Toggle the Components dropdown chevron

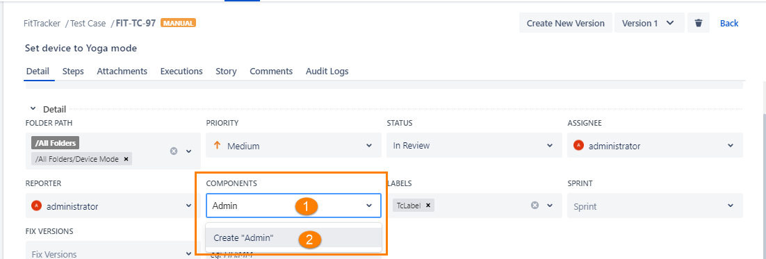pos(369,206)
